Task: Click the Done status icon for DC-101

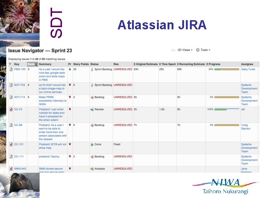Action: (92, 144)
